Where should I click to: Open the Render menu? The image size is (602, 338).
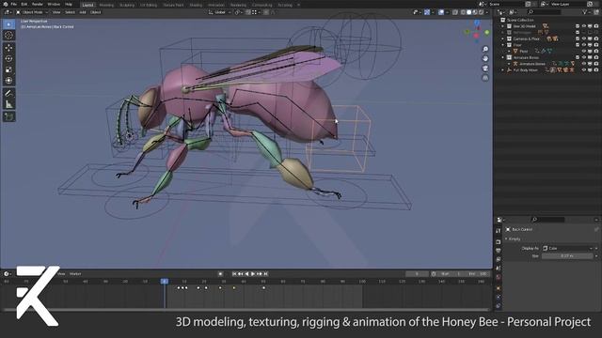[x=38, y=4]
